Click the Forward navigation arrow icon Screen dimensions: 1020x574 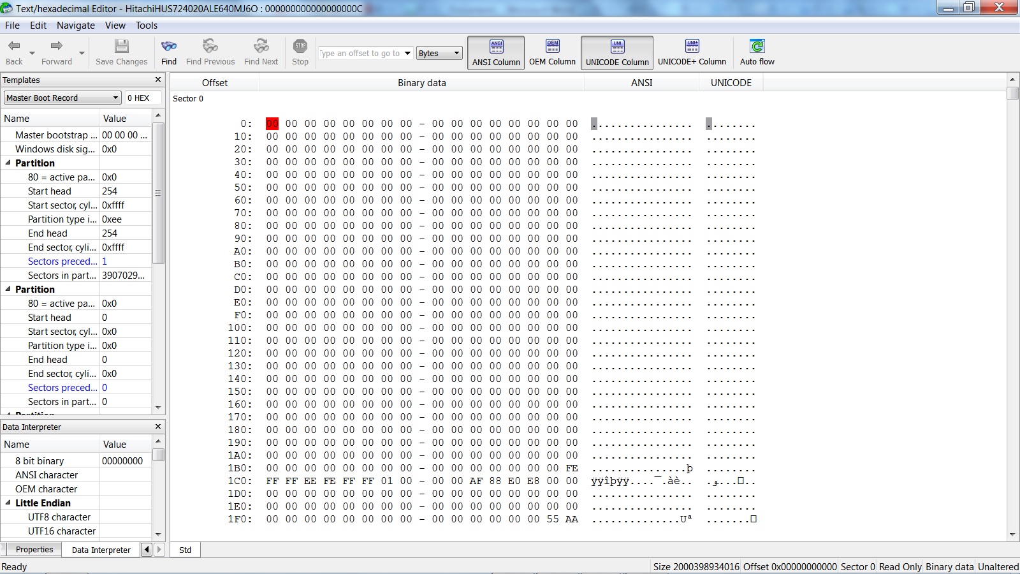click(x=56, y=46)
